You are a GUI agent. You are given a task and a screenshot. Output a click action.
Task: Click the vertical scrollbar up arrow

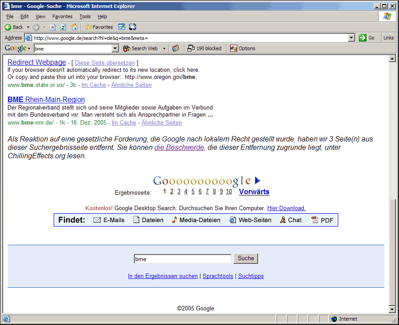click(392, 59)
